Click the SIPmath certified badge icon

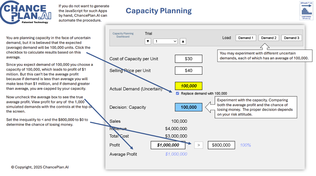click(306, 11)
